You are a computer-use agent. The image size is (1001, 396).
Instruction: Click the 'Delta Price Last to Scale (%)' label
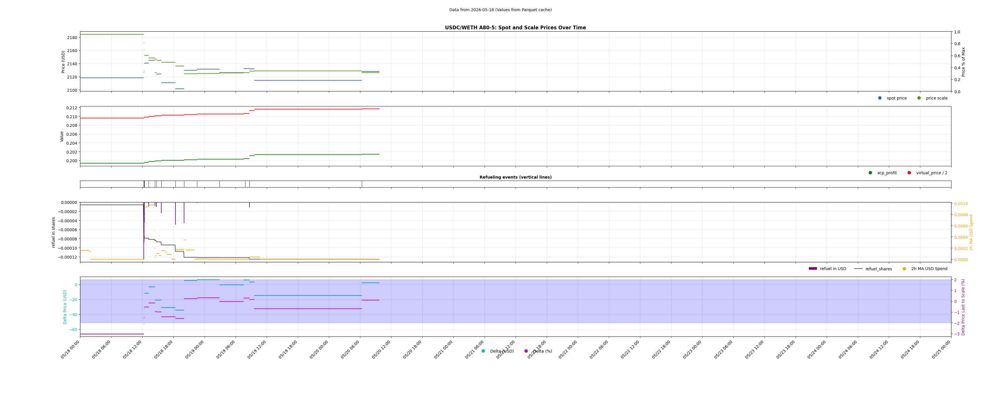pos(963,307)
